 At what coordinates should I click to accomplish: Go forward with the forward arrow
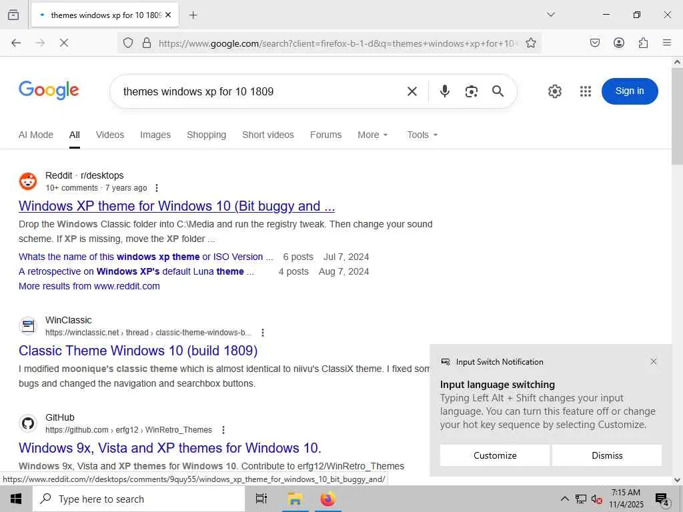click(x=40, y=43)
